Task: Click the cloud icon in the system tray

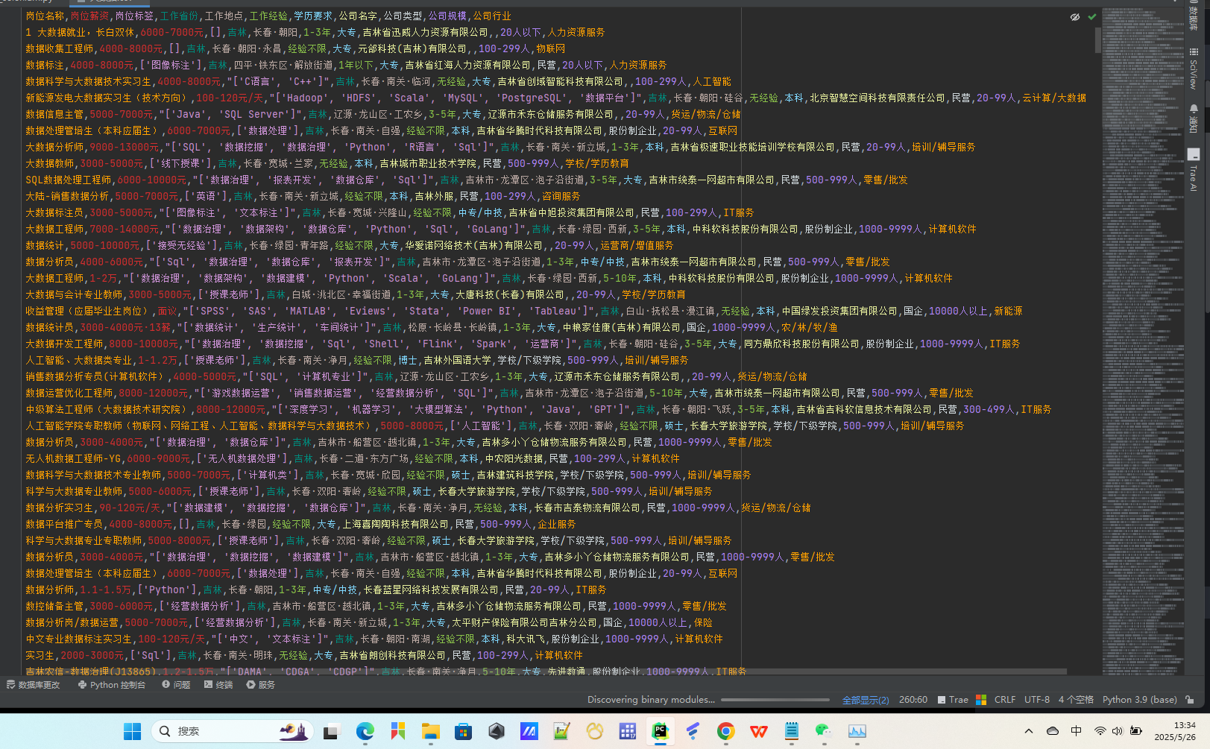Action: coord(1053,731)
